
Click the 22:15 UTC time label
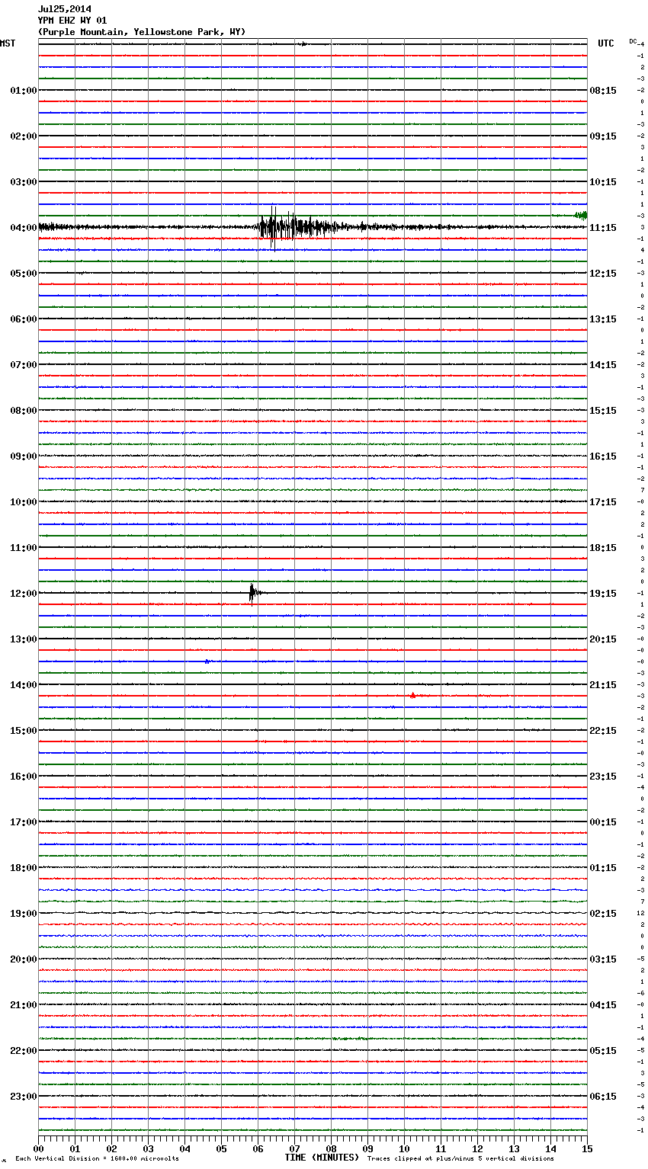603,731
